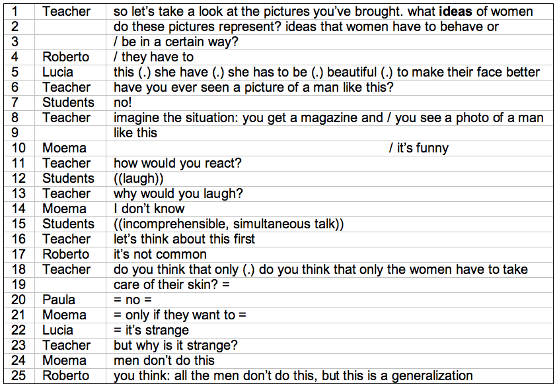
Task: Click Moema's "I don't know" utterance
Action: pyautogui.click(x=149, y=209)
